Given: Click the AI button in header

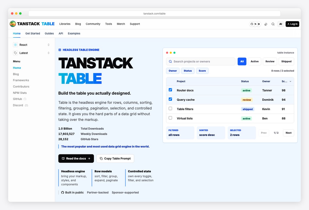Looking at the screenshot, I should [x=281, y=24].
